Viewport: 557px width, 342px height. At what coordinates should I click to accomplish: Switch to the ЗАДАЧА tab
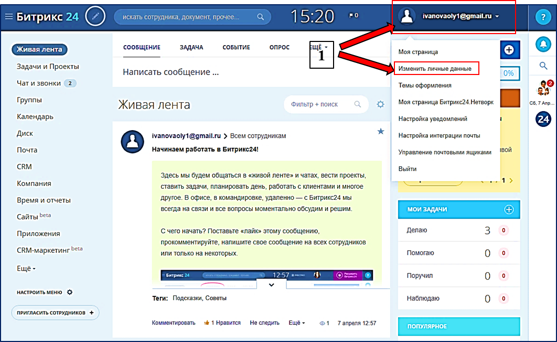tap(191, 47)
